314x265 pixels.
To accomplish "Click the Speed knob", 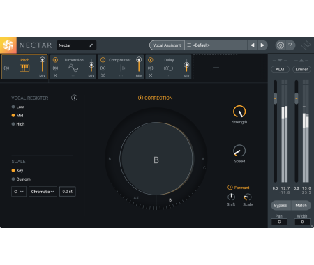I will point(239,151).
